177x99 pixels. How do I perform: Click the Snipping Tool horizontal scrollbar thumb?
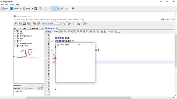[79, 98]
